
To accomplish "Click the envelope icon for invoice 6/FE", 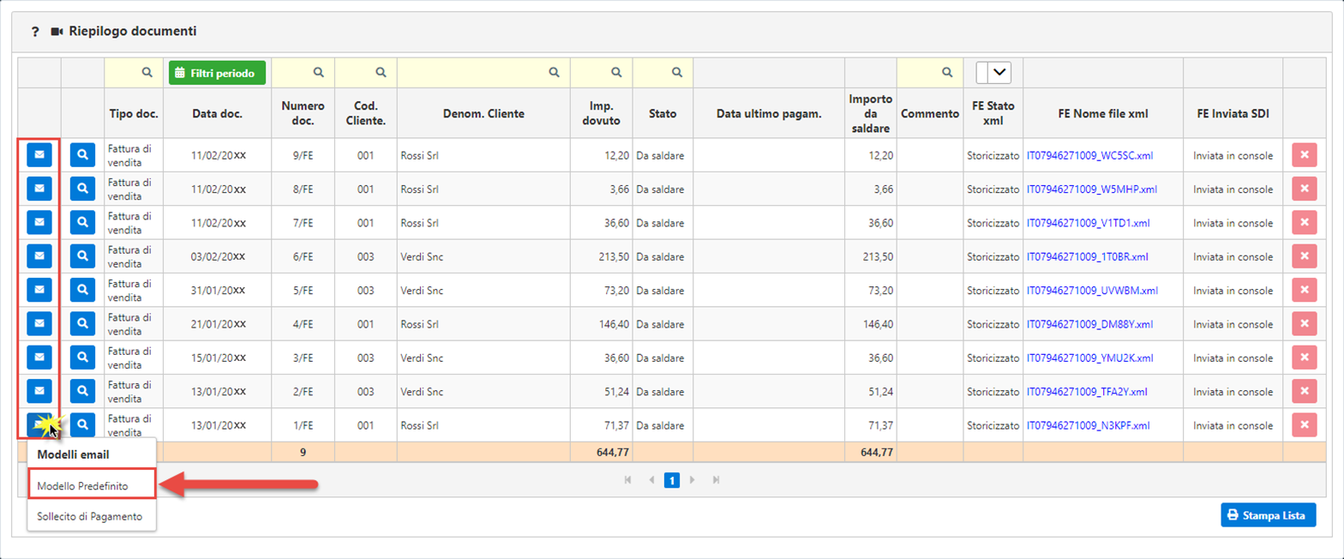I will pos(39,255).
